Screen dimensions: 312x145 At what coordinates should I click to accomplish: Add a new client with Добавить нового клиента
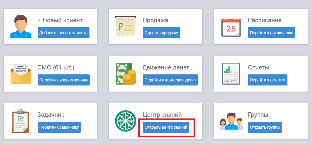point(63,33)
